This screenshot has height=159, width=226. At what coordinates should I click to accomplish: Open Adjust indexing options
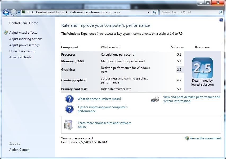click(26, 39)
